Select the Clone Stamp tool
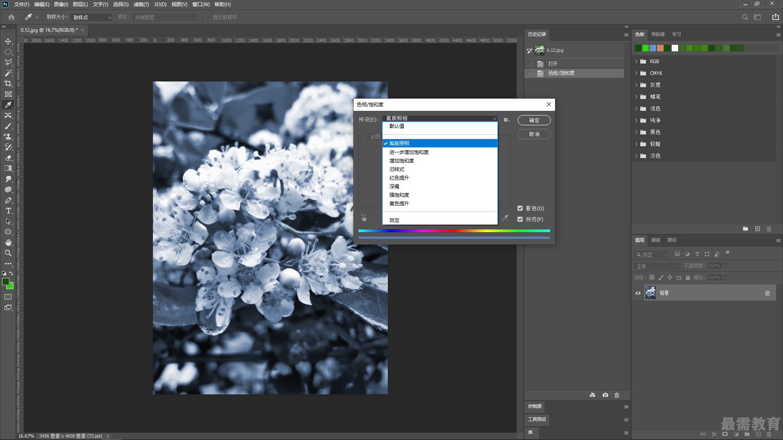The width and height of the screenshot is (783, 440). [x=8, y=136]
